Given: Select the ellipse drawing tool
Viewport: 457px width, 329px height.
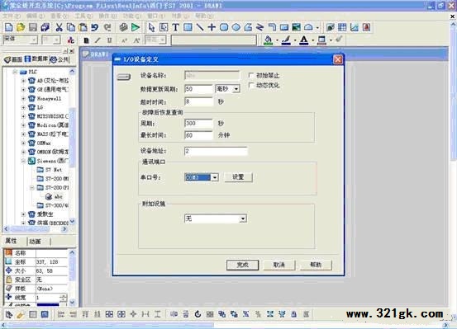Looking at the screenshot, I should (x=236, y=27).
